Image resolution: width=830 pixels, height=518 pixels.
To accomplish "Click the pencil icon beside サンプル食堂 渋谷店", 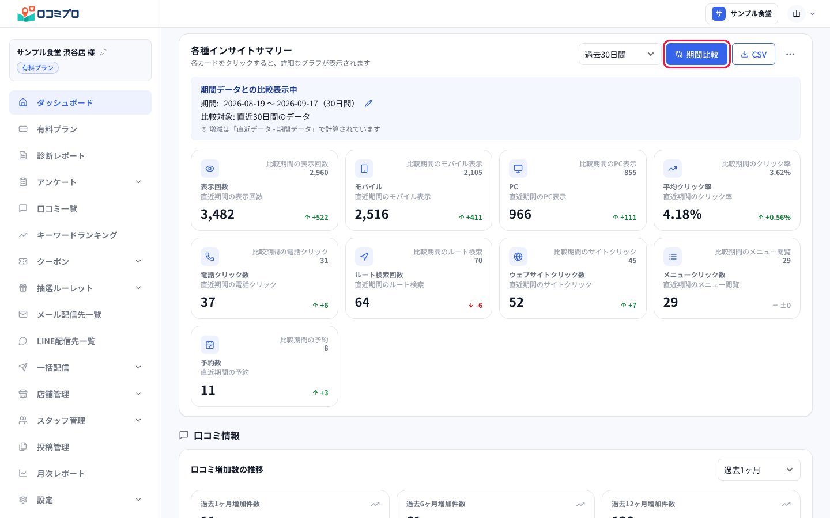I will (x=103, y=52).
